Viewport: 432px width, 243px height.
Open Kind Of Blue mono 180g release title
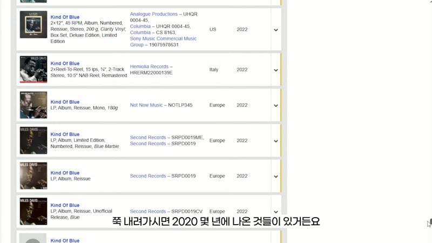click(65, 102)
